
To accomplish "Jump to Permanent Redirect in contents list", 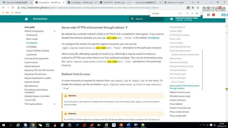I will coord(179,63).
